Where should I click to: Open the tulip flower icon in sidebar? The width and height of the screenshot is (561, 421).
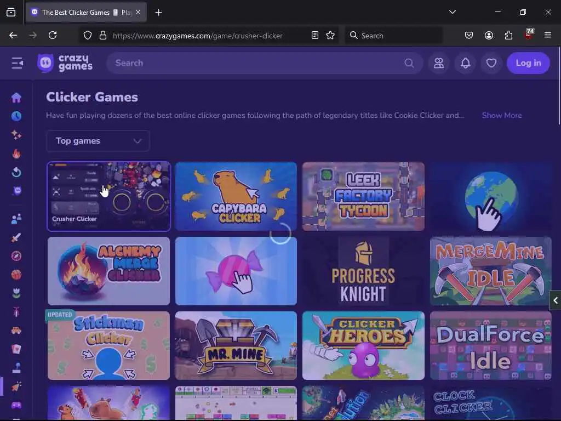pyautogui.click(x=16, y=293)
